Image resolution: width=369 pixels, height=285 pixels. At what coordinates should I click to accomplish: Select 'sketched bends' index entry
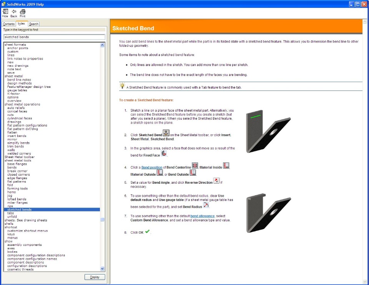tap(52, 210)
